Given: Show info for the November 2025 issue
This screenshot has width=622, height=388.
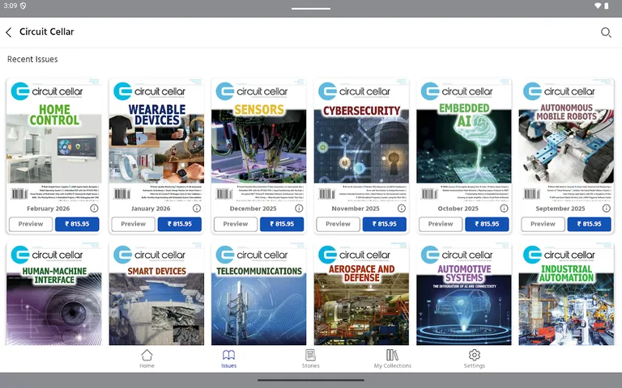Looking at the screenshot, I should point(402,209).
